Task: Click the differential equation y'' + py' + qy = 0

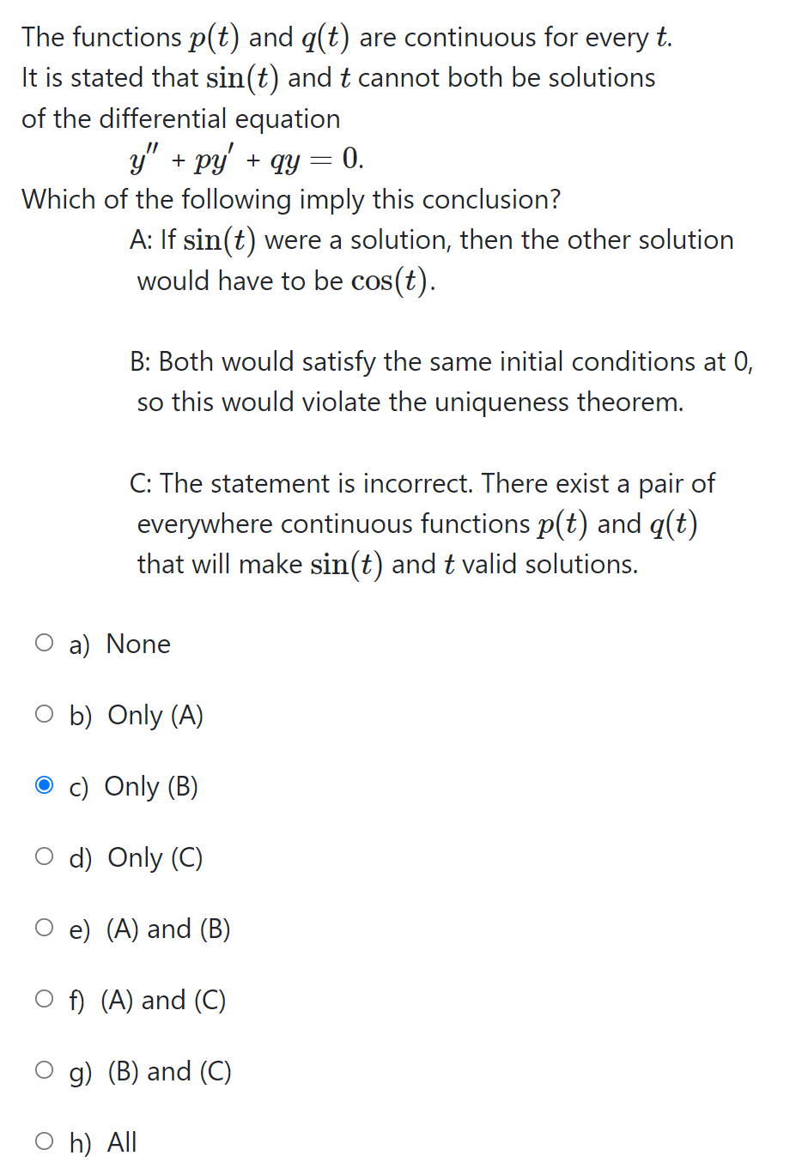Action: (246, 158)
